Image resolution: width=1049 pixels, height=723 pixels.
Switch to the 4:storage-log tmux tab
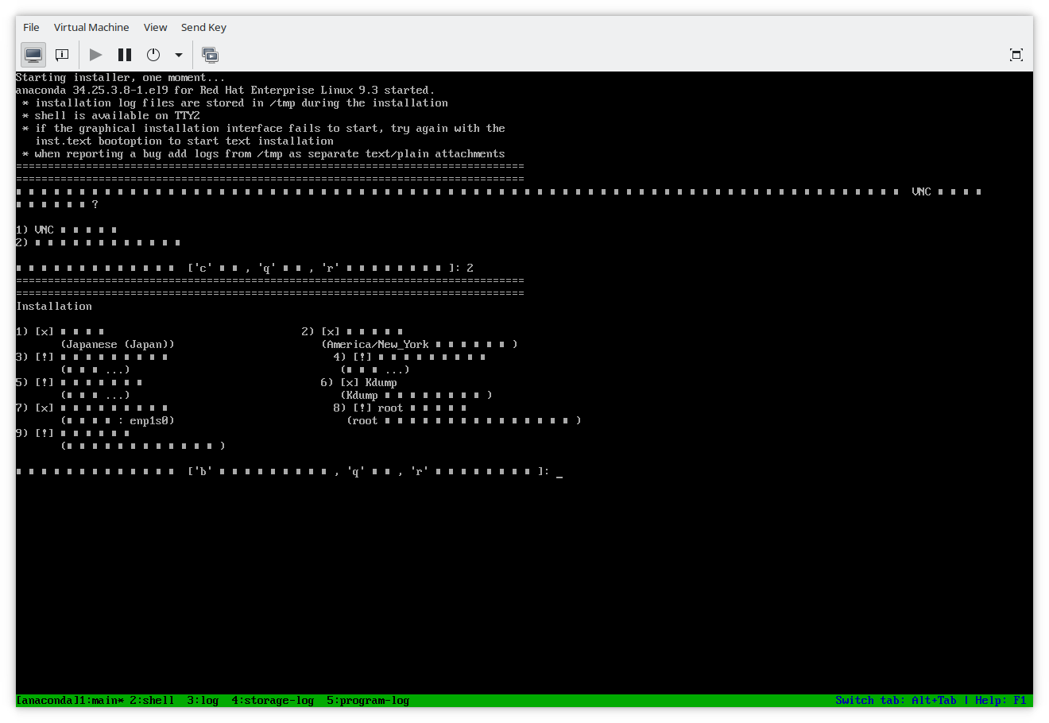tap(273, 701)
